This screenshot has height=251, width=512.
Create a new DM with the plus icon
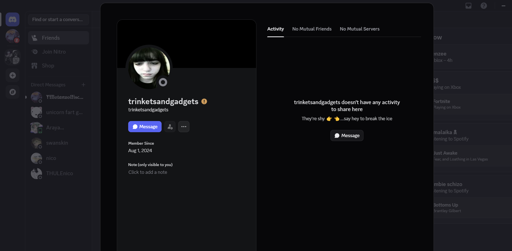pos(83,85)
